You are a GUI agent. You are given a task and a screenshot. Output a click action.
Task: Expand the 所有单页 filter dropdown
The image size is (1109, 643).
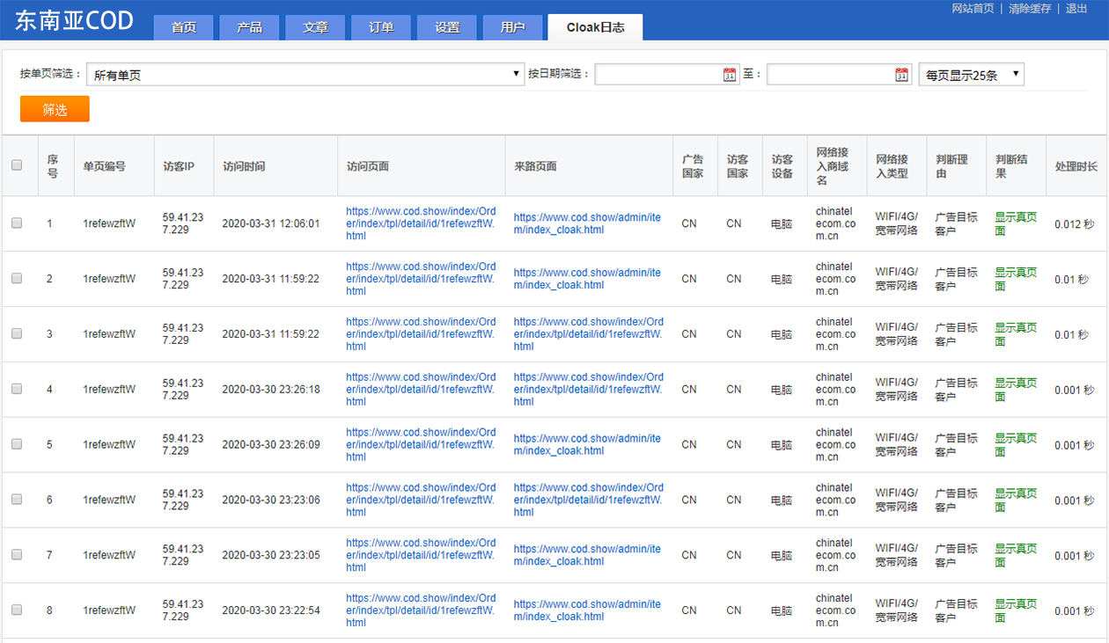click(x=305, y=75)
